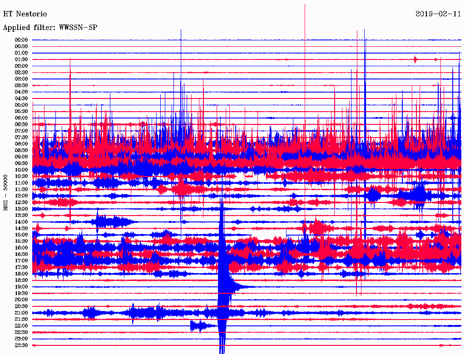Click the 20:00 time label

coord(21,300)
